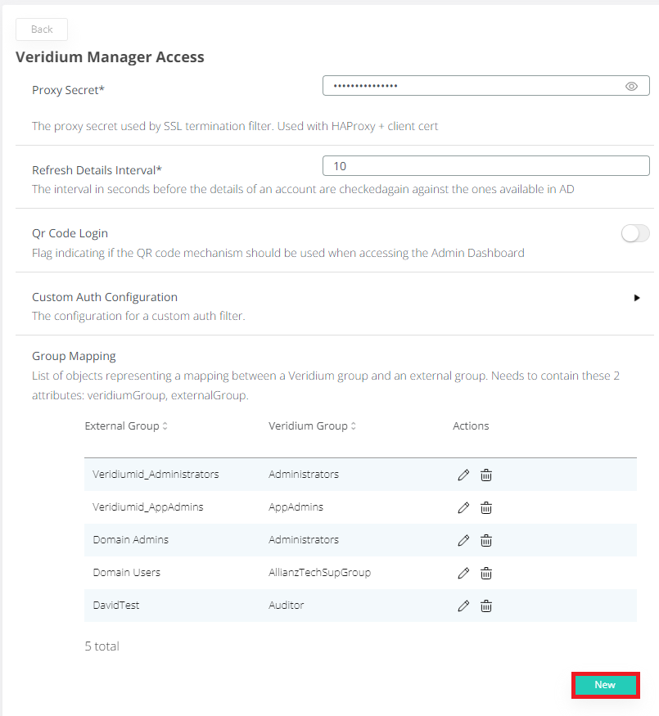Edit the Domain Users mapping
This screenshot has width=659, height=716.
pos(463,573)
